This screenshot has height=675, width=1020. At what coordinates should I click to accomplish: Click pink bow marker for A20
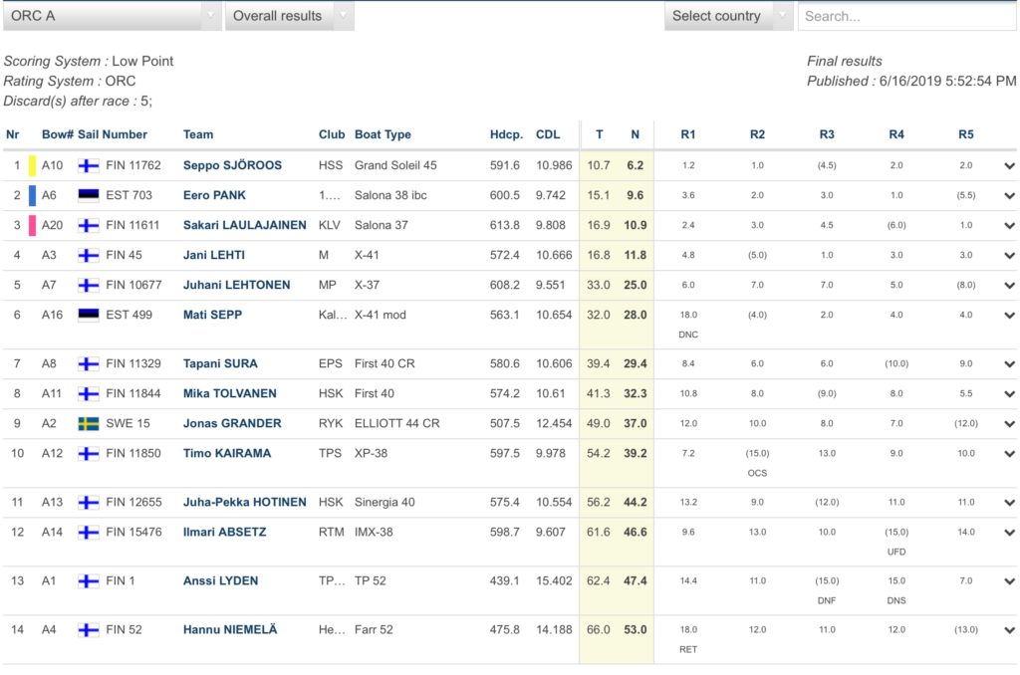click(x=32, y=225)
